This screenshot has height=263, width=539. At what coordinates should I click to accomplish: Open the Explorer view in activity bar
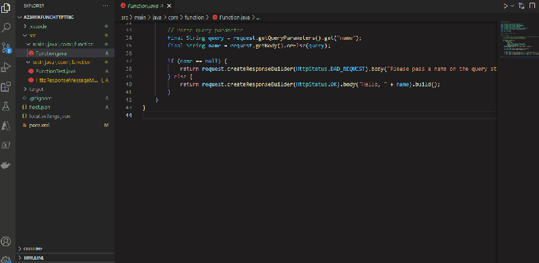[6, 8]
